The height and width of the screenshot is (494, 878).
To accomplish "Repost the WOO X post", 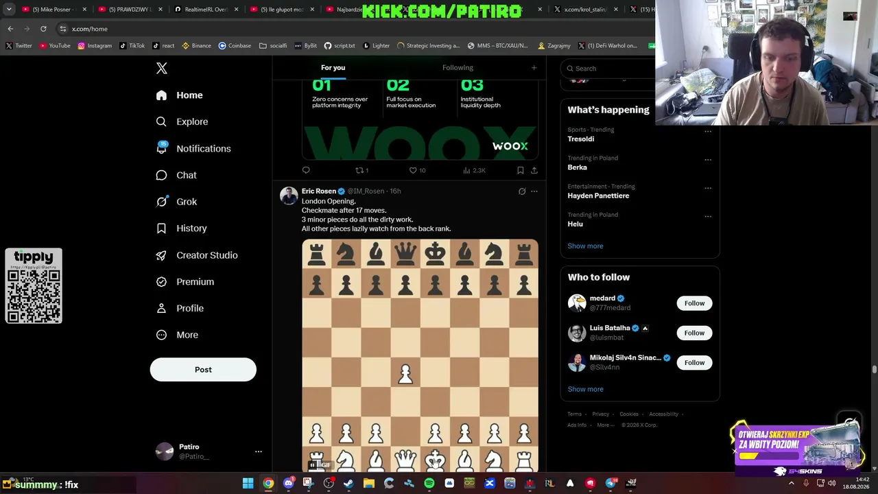I will [x=361, y=170].
